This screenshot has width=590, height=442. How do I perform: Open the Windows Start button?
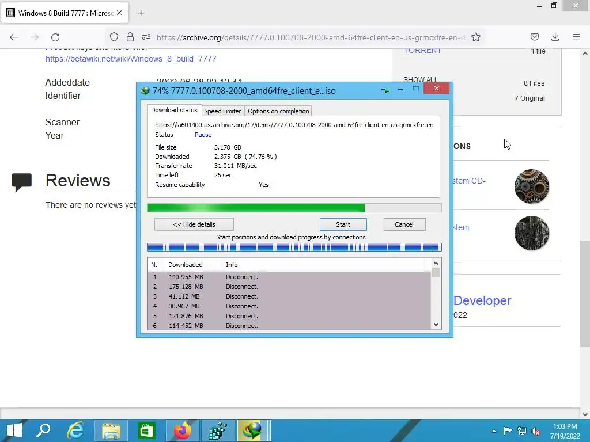[14, 430]
